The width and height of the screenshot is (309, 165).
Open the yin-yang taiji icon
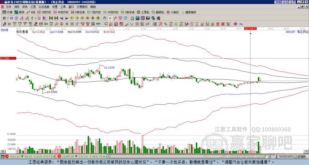point(236,24)
